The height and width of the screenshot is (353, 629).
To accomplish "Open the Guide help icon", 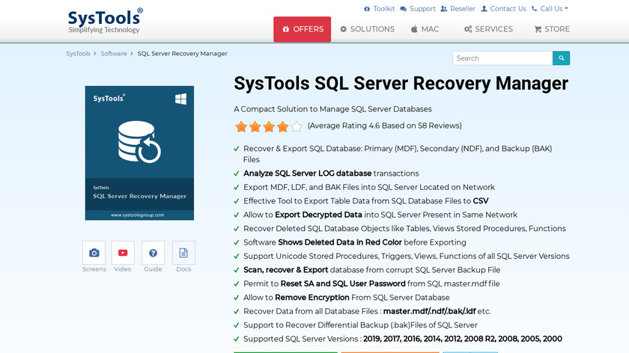I will coord(153,253).
